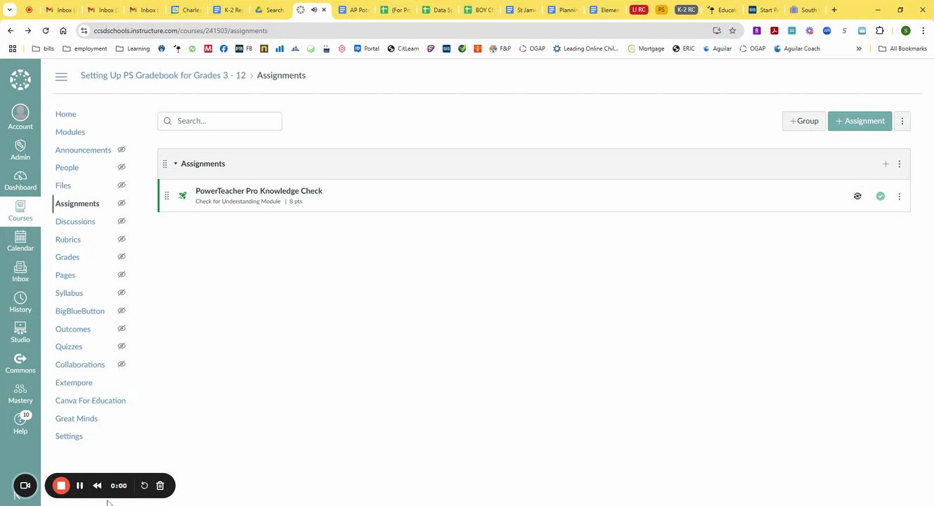Go to Dashboard in global navigation
934x506 pixels.
coord(20,181)
